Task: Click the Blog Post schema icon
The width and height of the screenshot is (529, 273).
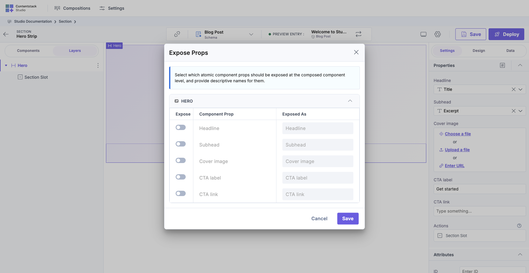Action: pyautogui.click(x=199, y=34)
